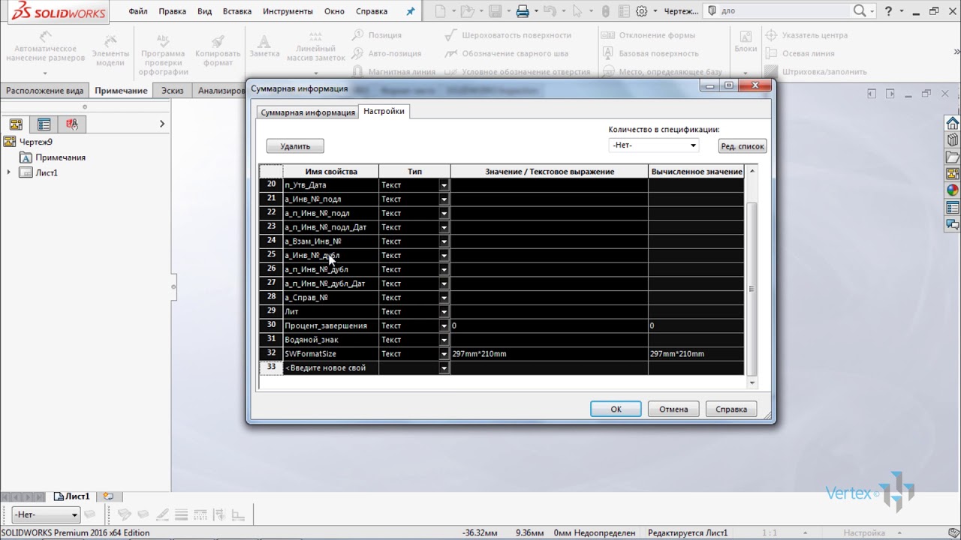Open the Design Library icon in task pane
This screenshot has height=540, width=961.
[x=953, y=140]
